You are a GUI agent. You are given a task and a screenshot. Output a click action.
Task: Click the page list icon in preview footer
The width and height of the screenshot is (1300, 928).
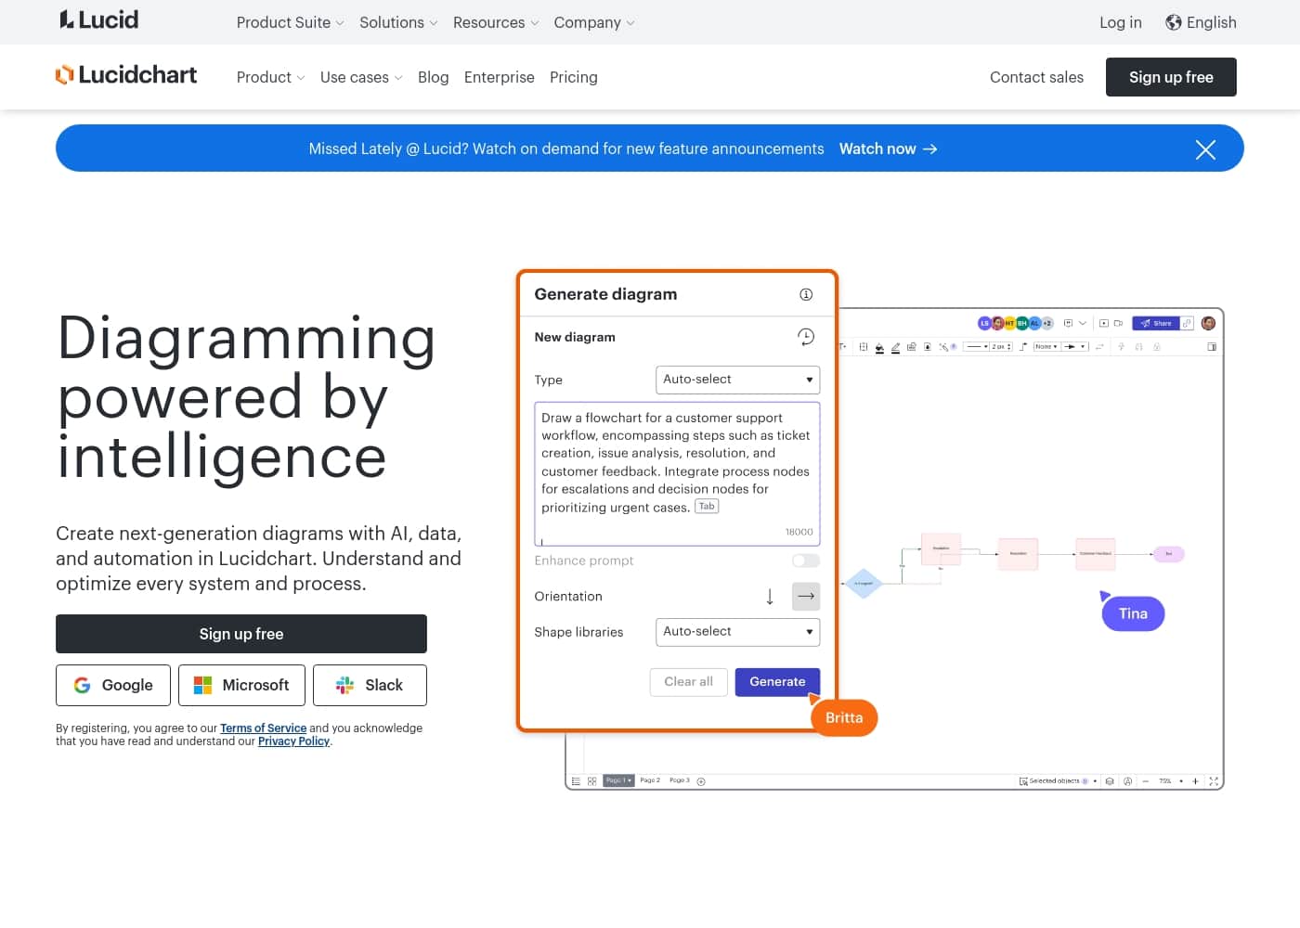(x=576, y=781)
